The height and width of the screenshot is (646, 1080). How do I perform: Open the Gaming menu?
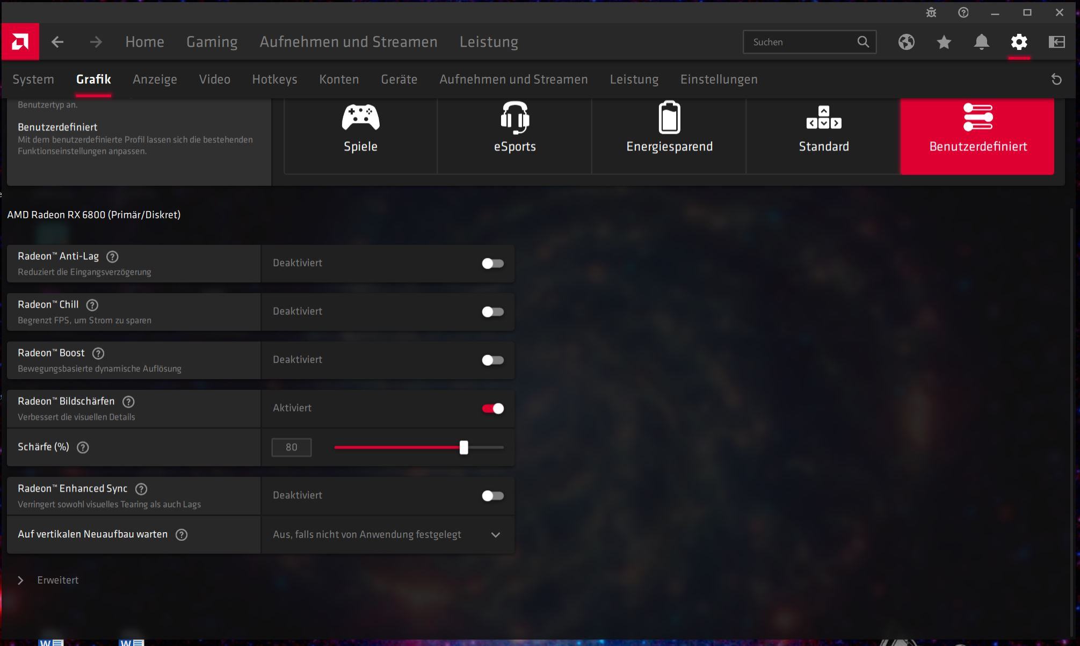(212, 42)
